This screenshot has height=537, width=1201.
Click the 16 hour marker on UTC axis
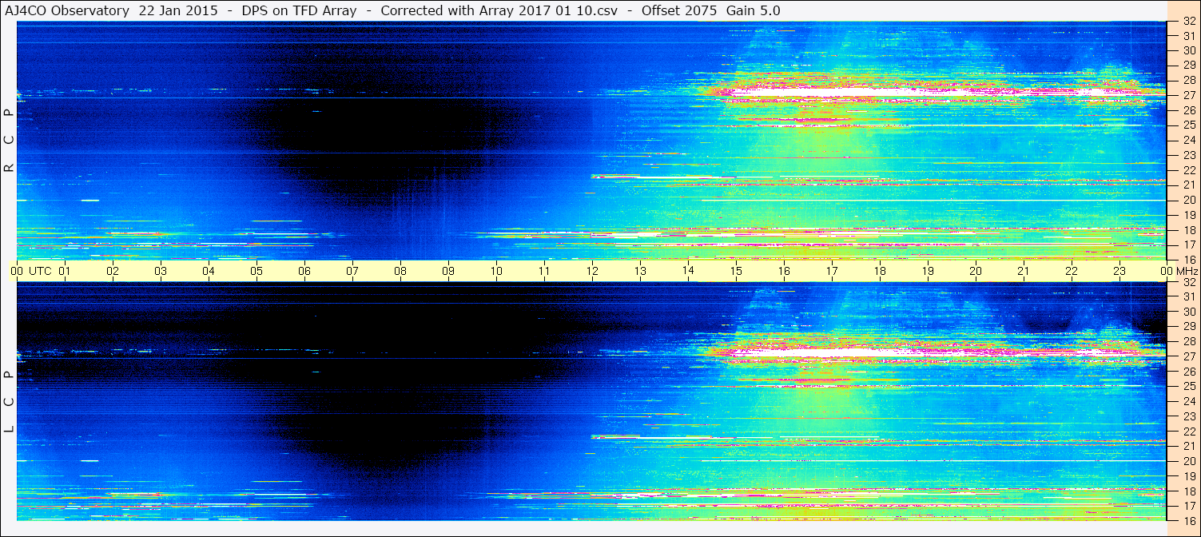(784, 271)
